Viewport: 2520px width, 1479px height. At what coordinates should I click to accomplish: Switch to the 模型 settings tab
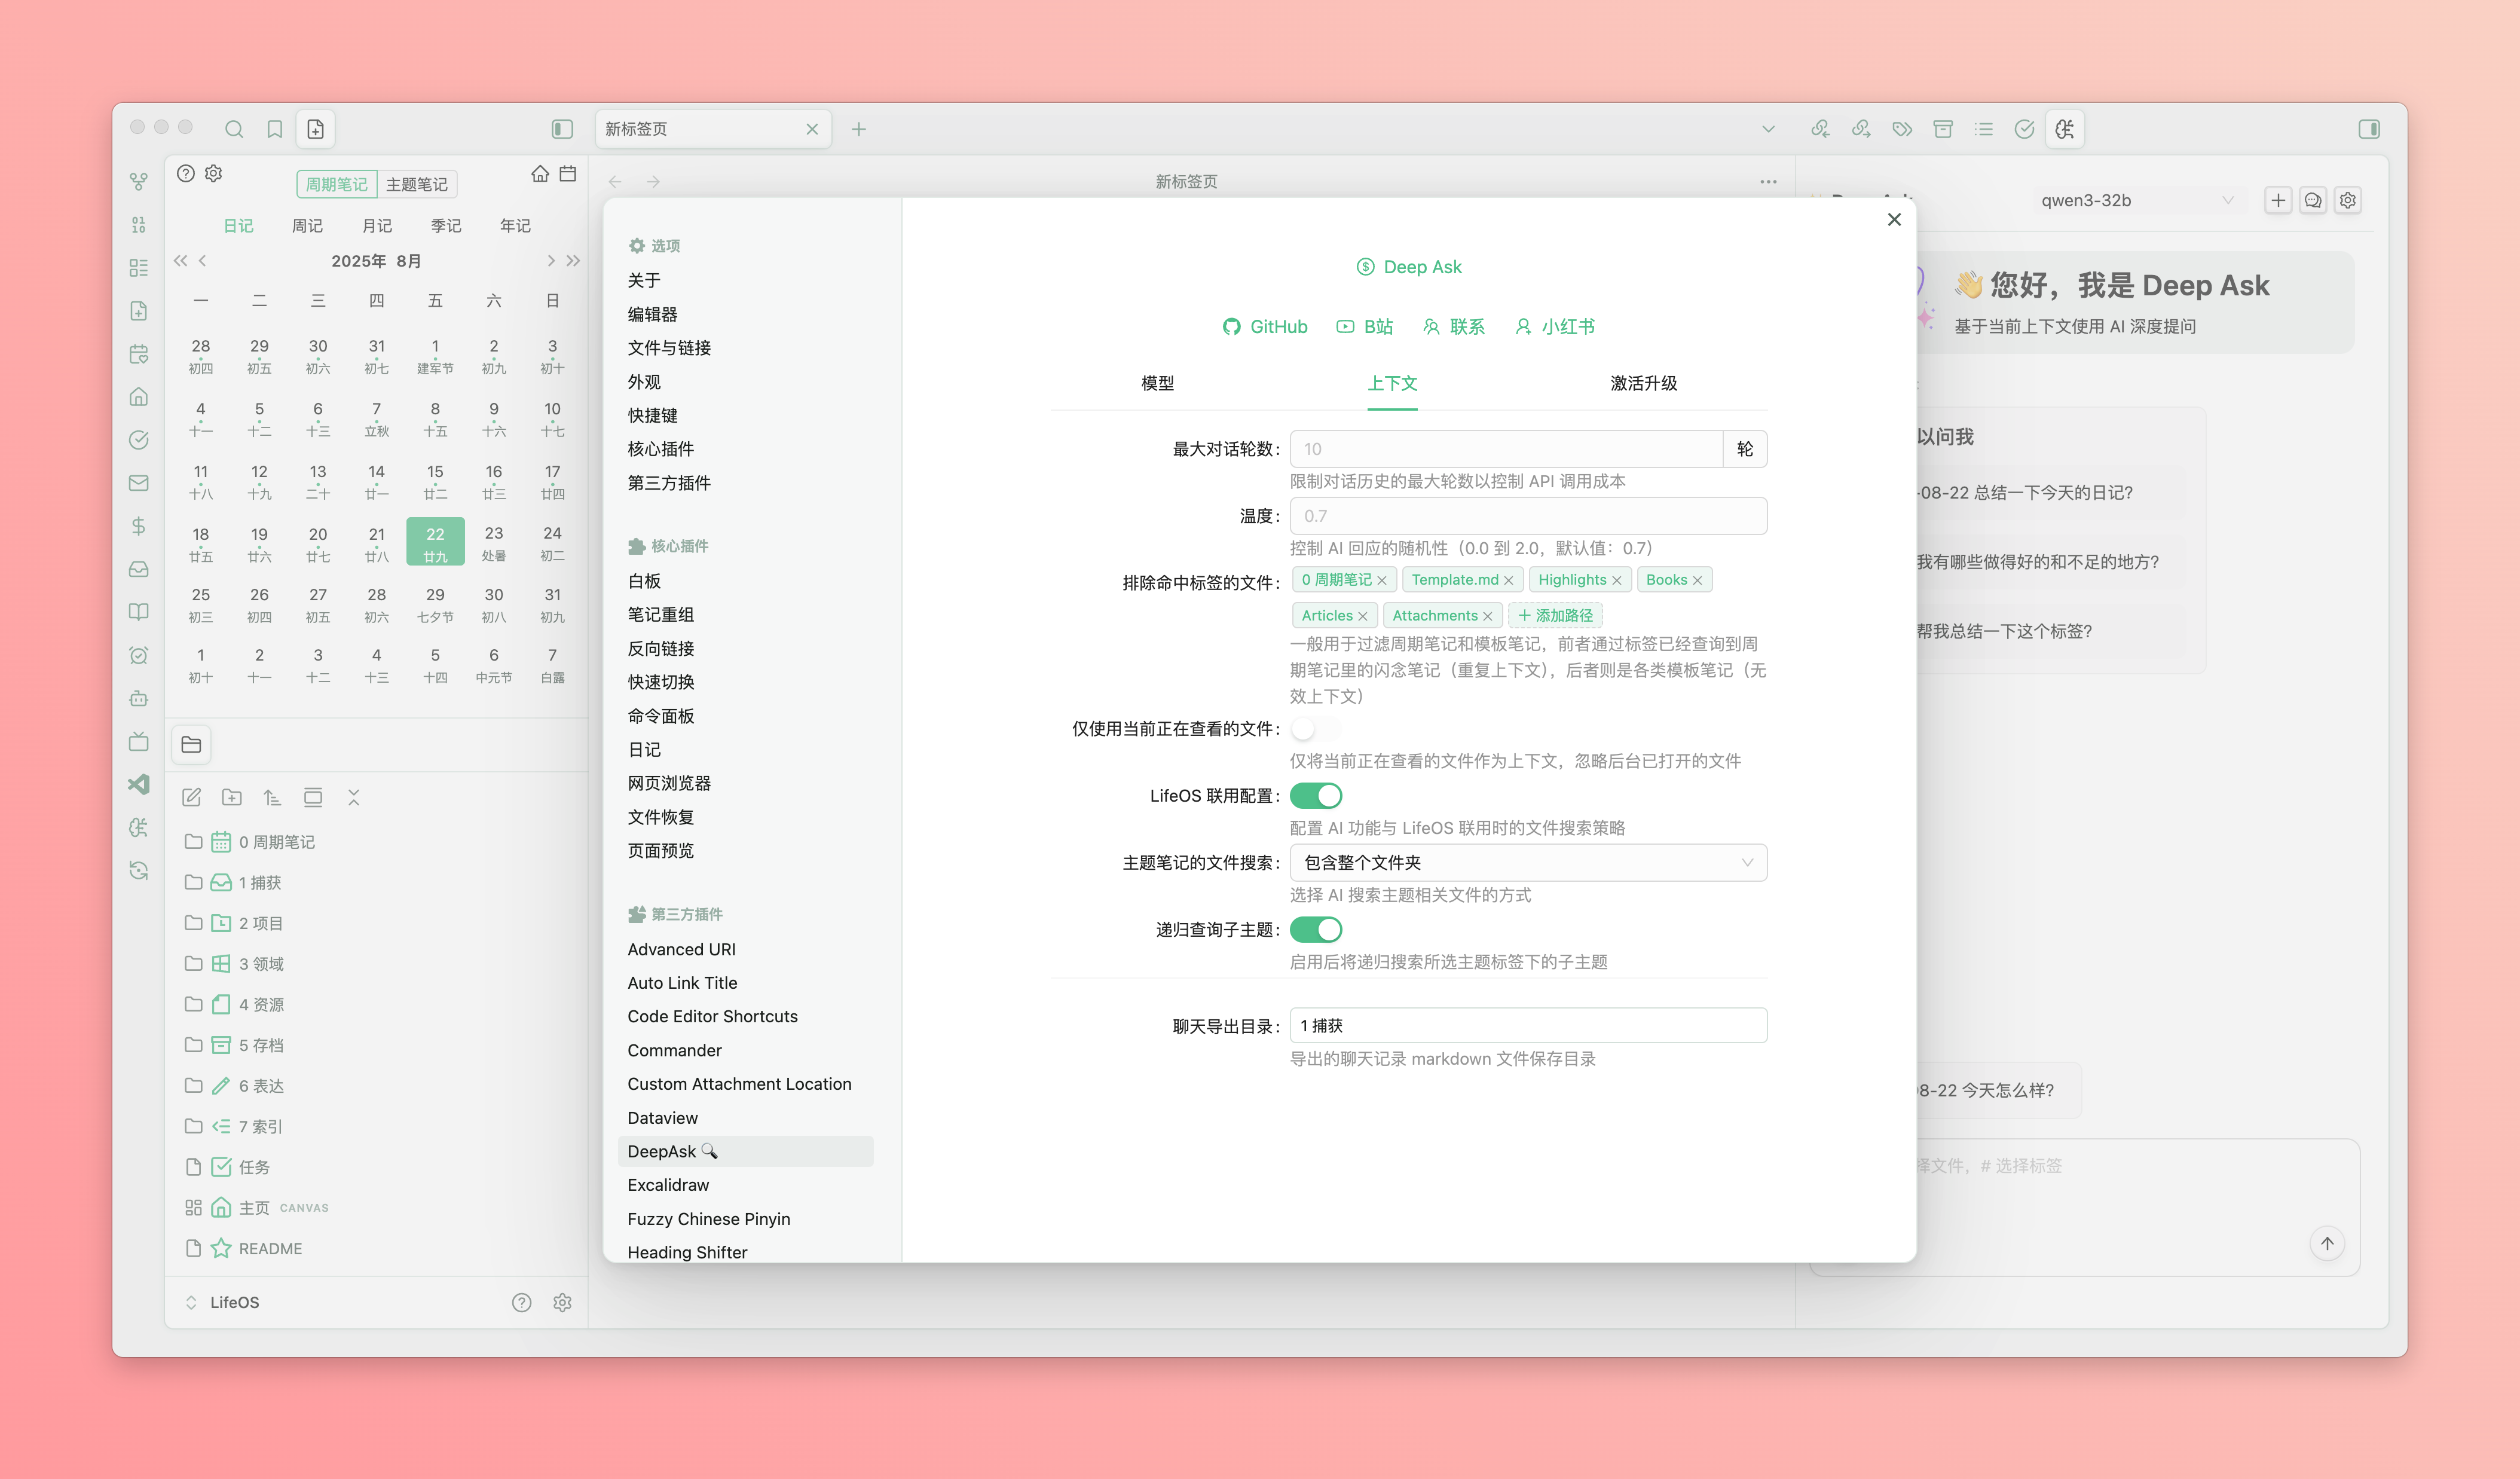(1157, 383)
